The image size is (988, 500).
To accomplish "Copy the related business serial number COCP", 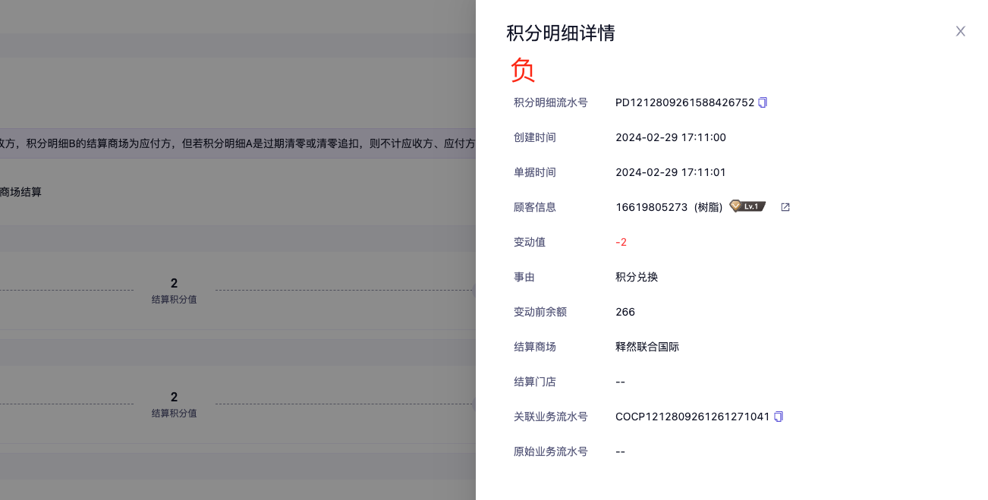I will (x=778, y=417).
